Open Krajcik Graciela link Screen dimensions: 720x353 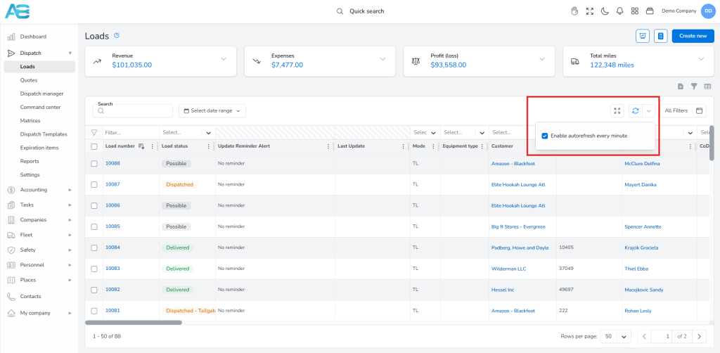coord(641,248)
